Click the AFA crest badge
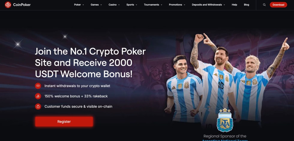294x141 pixels. pyautogui.click(x=225, y=120)
